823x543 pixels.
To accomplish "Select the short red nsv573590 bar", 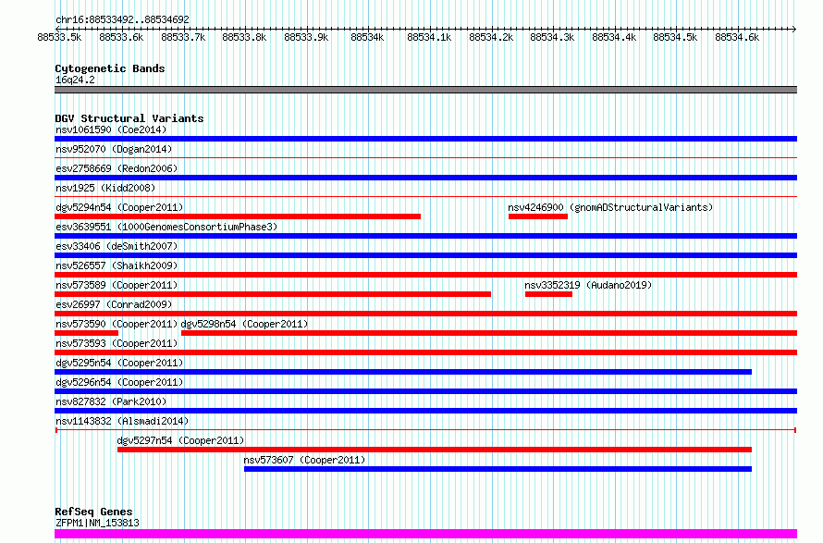I will [87, 333].
